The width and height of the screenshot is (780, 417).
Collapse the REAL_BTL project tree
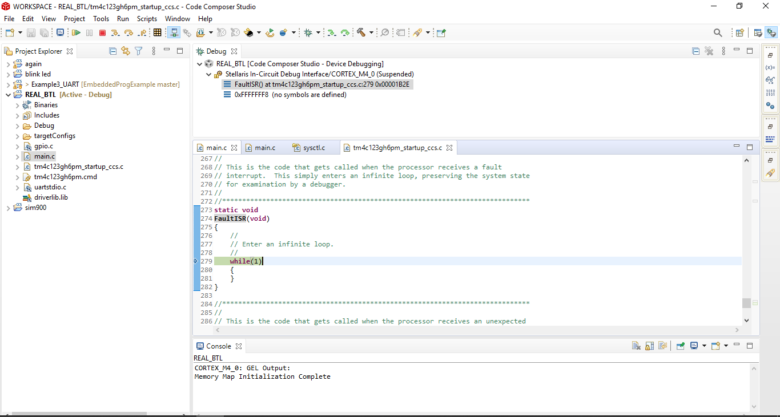[8, 95]
